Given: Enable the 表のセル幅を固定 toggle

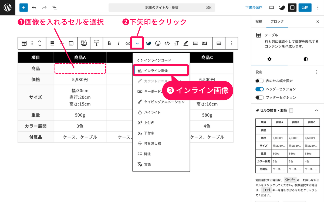Looking at the screenshot, I should (259, 80).
